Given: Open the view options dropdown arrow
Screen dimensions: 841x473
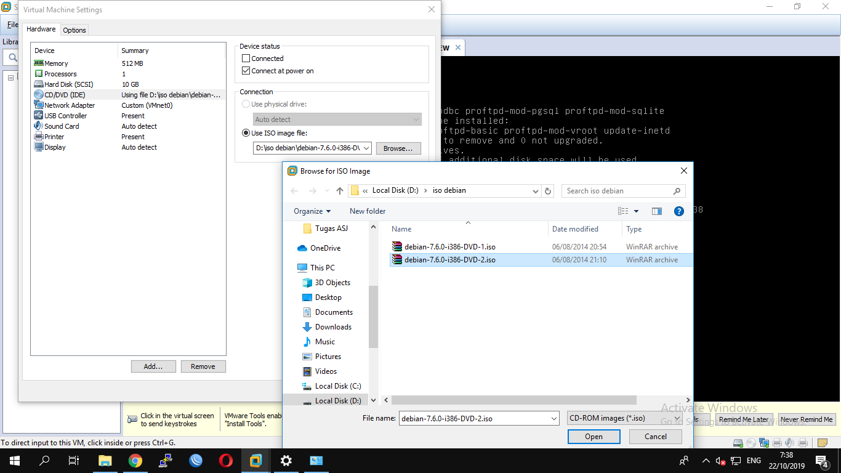Looking at the screenshot, I should (x=636, y=211).
